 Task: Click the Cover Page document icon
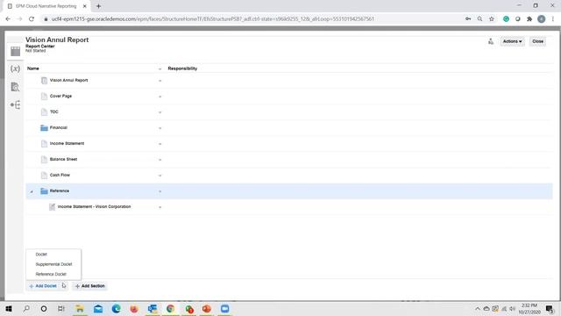coord(44,96)
